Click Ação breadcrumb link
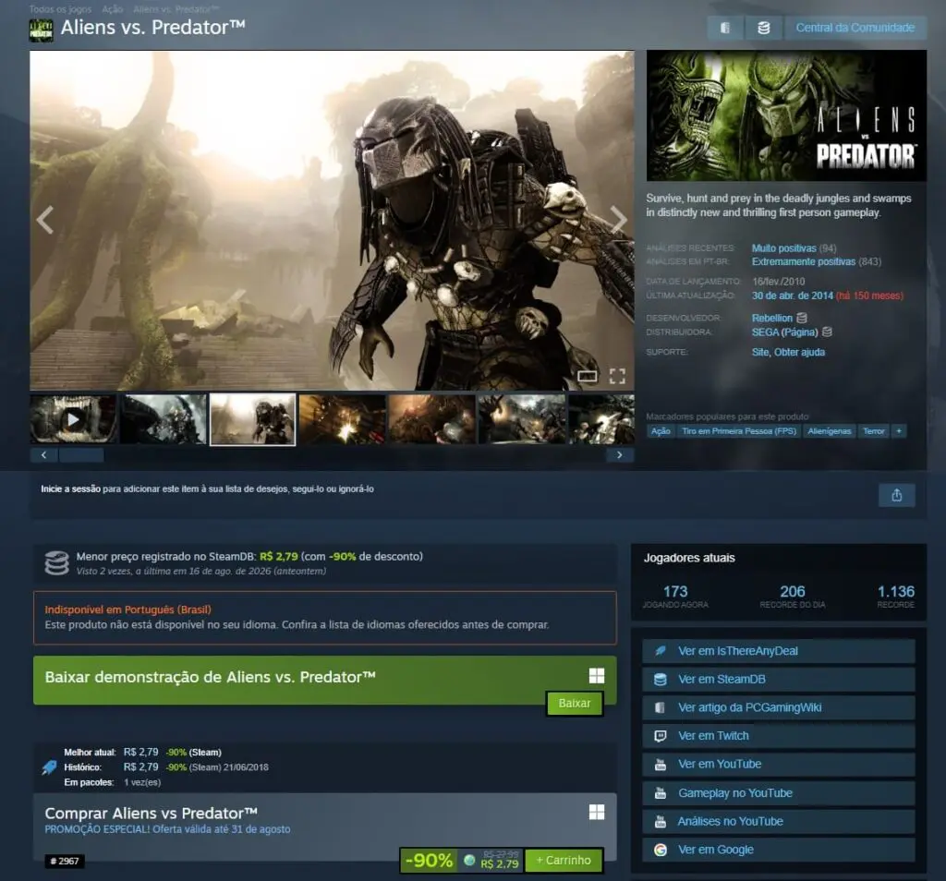The width and height of the screenshot is (946, 881). [x=112, y=9]
